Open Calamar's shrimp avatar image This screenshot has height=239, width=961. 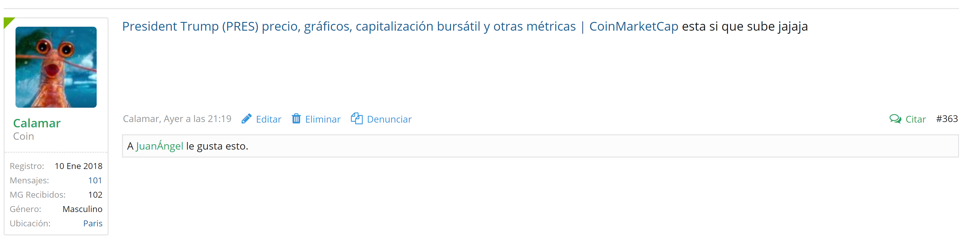(56, 67)
